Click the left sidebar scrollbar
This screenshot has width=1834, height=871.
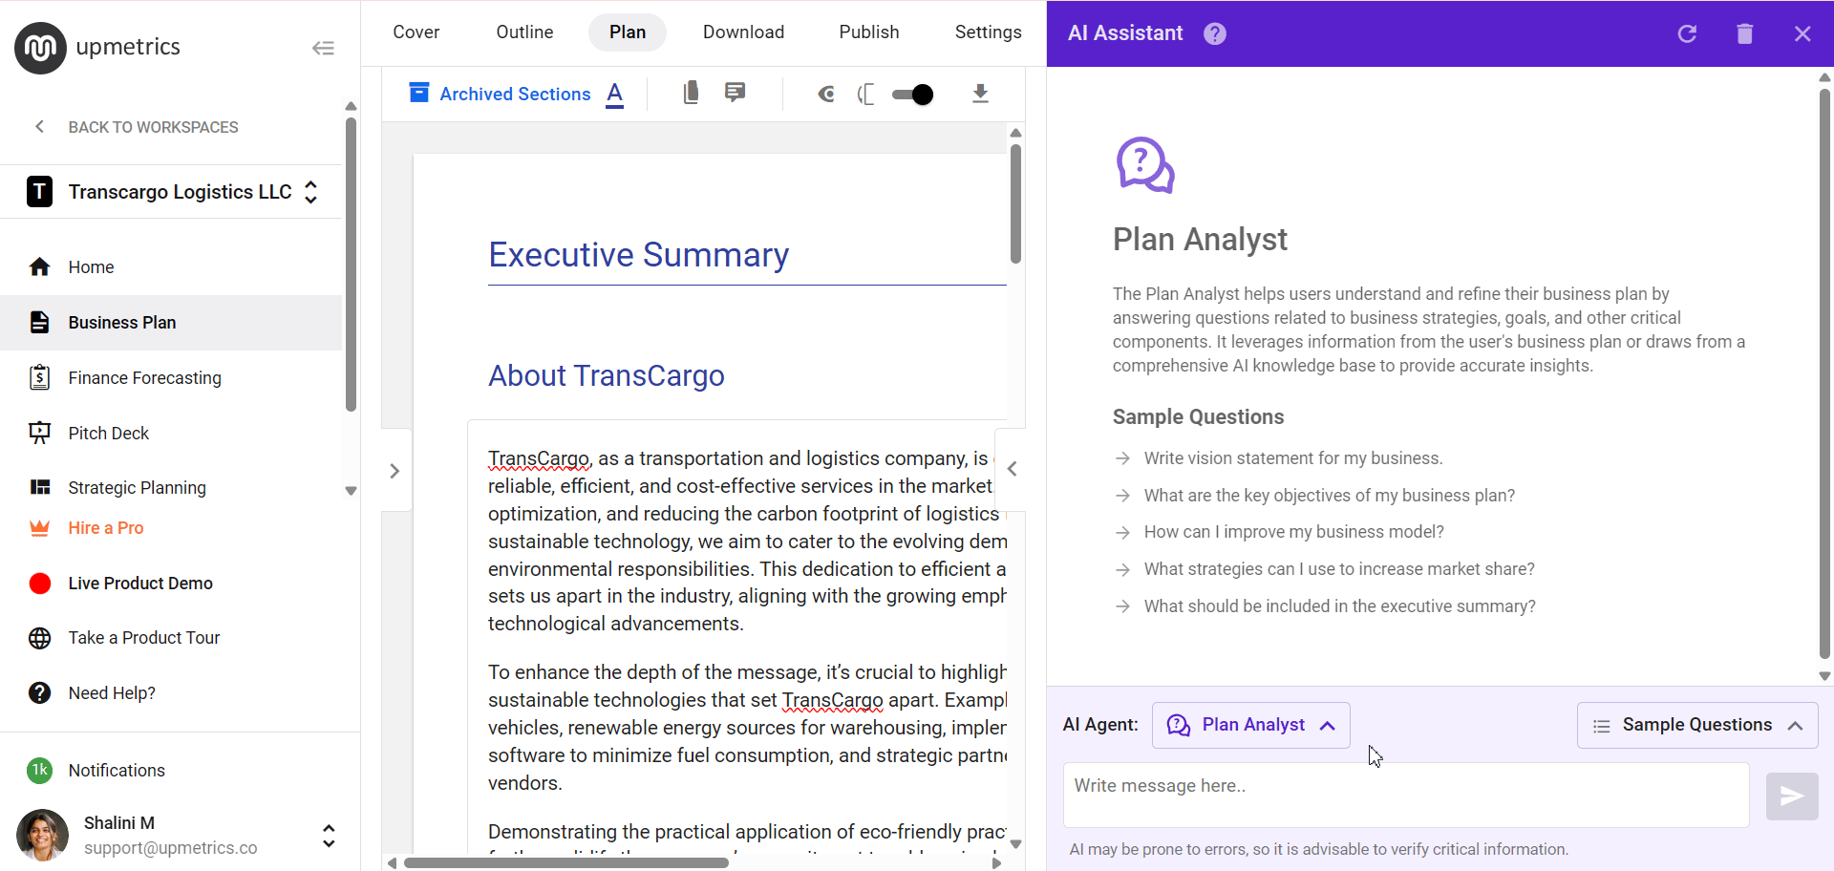[351, 265]
